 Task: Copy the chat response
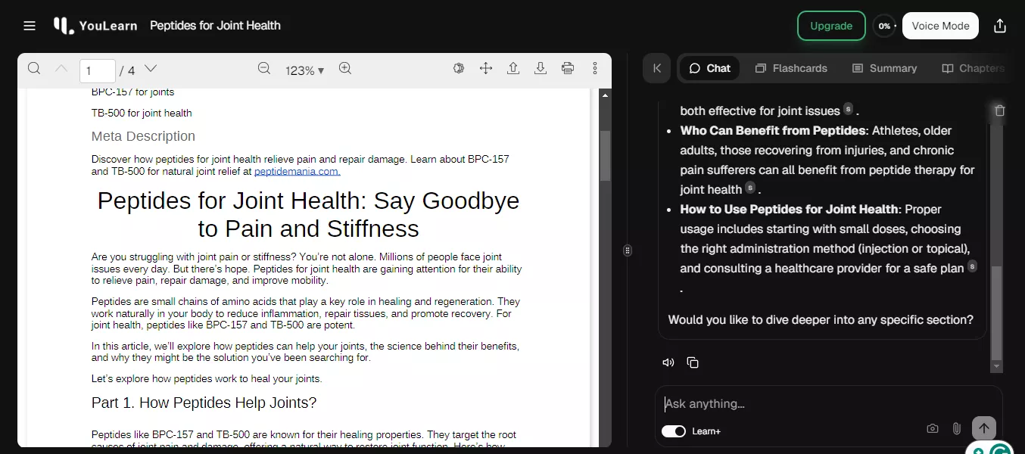point(693,362)
